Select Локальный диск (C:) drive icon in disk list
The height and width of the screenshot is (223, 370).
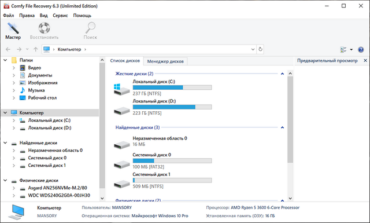(121, 89)
